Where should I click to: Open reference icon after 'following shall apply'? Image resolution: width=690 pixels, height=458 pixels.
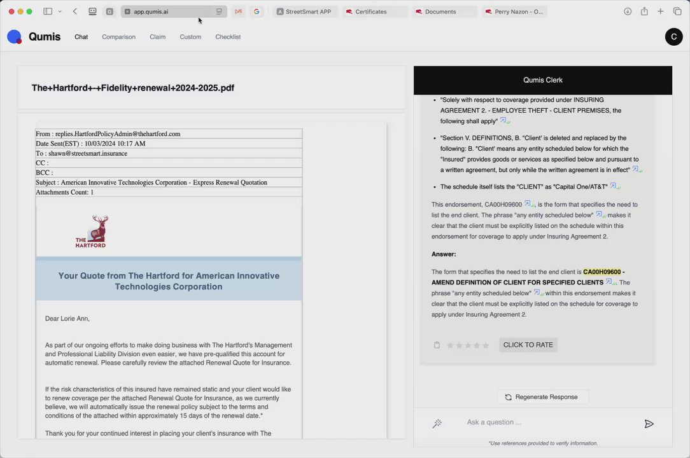(x=504, y=121)
